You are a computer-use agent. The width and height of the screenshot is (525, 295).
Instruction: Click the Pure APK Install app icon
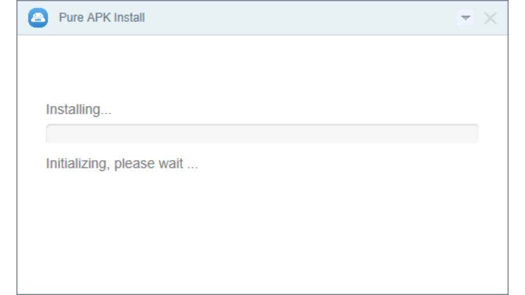point(38,18)
